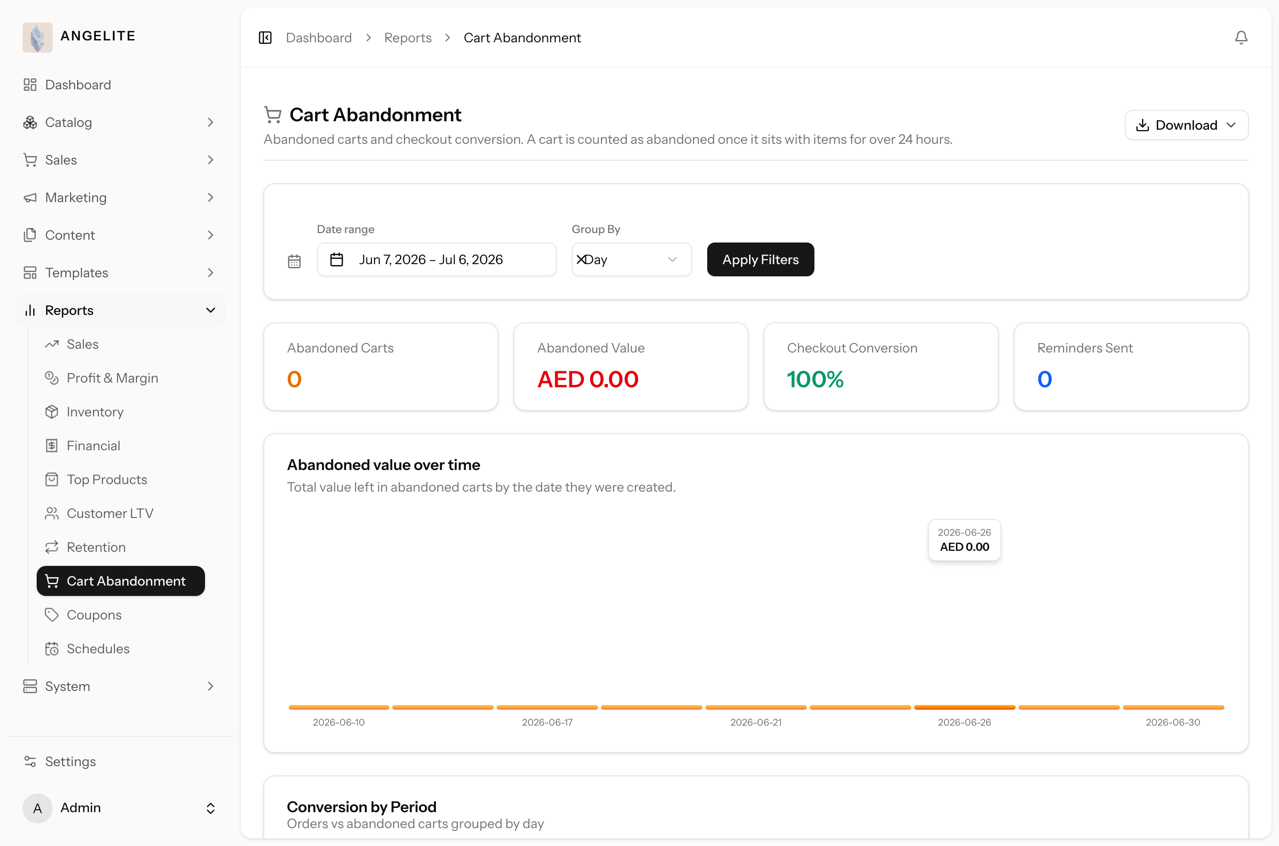Screen dimensions: 1279x846
Task: Click the Catalog cubes icon
Action: tap(30, 123)
